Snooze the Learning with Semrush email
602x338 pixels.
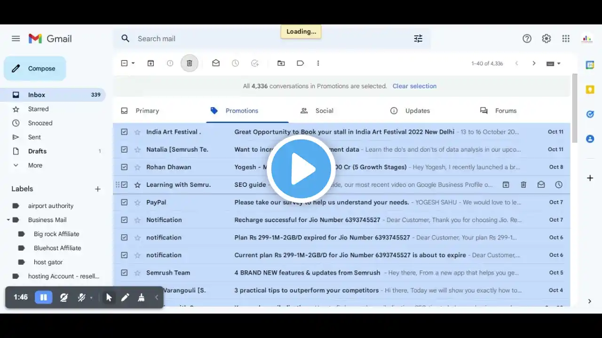(559, 184)
